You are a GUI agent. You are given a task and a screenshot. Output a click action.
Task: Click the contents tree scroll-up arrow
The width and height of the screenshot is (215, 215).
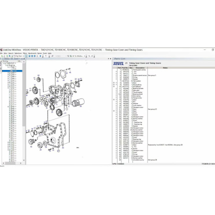pos(24,62)
